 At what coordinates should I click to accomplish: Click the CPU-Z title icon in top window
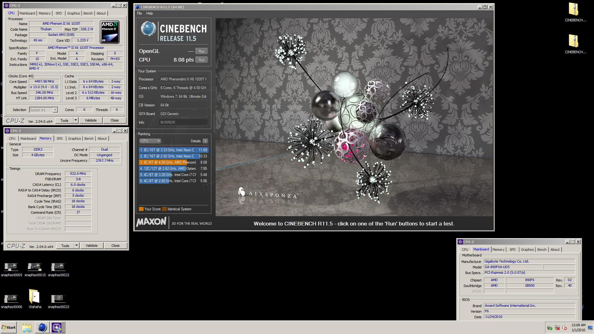(x=6, y=6)
